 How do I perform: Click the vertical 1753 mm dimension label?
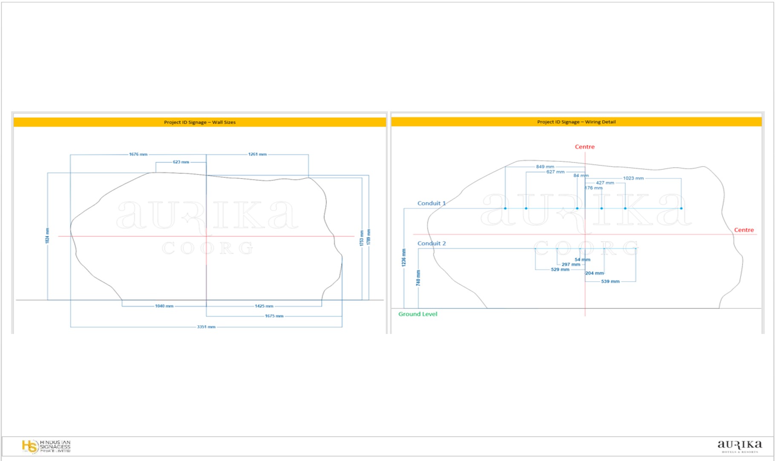tap(362, 238)
